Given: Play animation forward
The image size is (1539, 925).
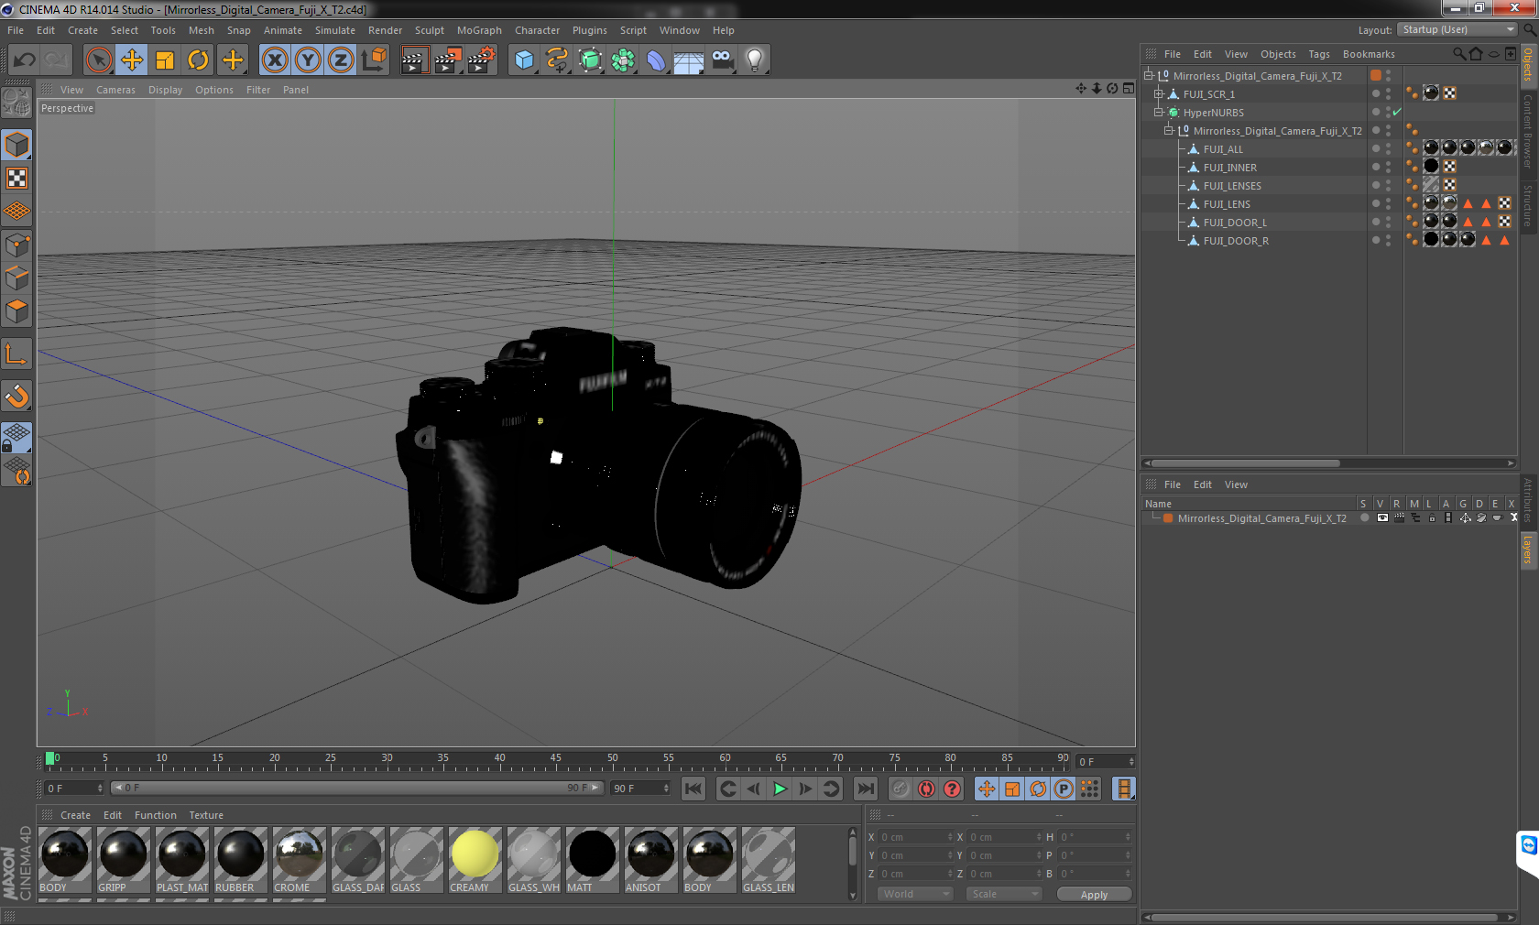Looking at the screenshot, I should coord(780,789).
